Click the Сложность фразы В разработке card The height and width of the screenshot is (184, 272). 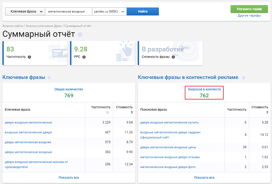point(170,53)
